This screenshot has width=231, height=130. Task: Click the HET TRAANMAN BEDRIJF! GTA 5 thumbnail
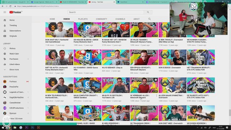coord(201,57)
